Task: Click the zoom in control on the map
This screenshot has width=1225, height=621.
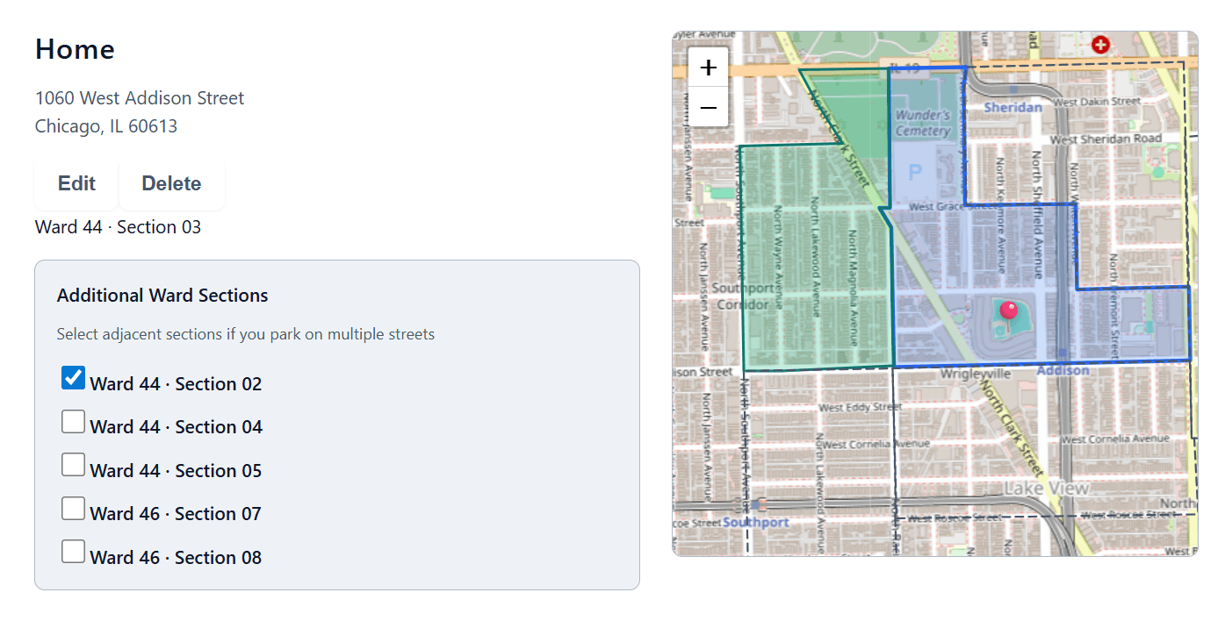Action: coord(708,67)
